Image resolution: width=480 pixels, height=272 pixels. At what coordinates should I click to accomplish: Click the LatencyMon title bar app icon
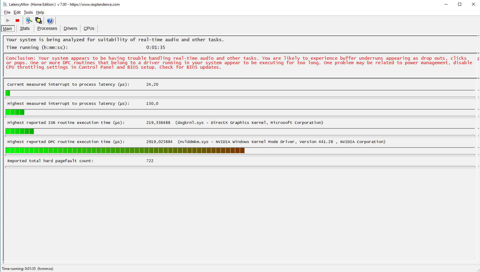(x=5, y=4)
